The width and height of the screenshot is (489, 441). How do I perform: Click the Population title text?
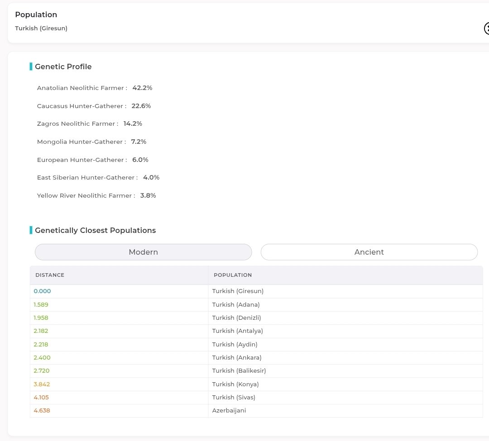[x=36, y=14]
